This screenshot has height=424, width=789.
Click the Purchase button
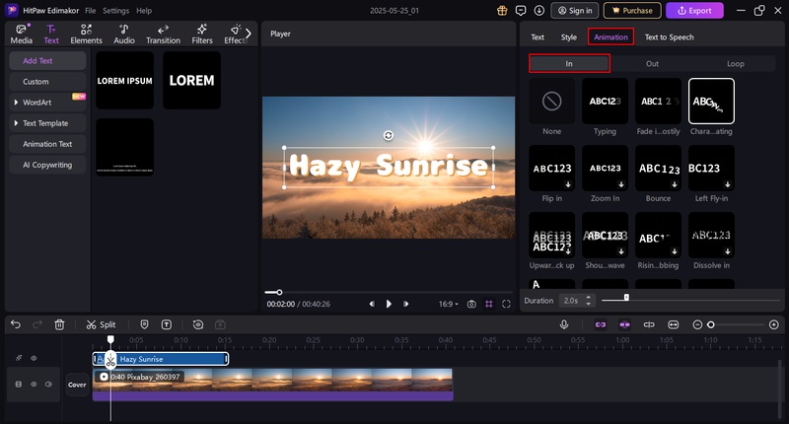point(632,11)
